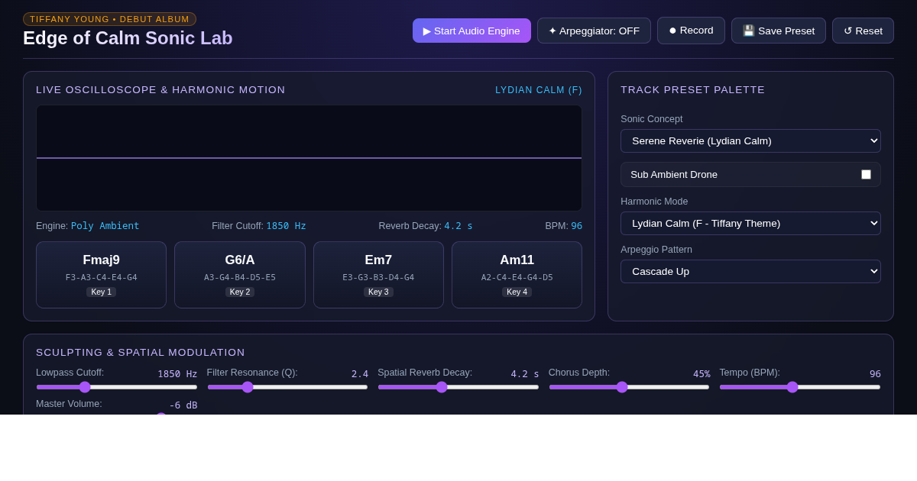The image size is (917, 481).
Task: Change the Tempo (BPM) slider
Action: (800, 387)
